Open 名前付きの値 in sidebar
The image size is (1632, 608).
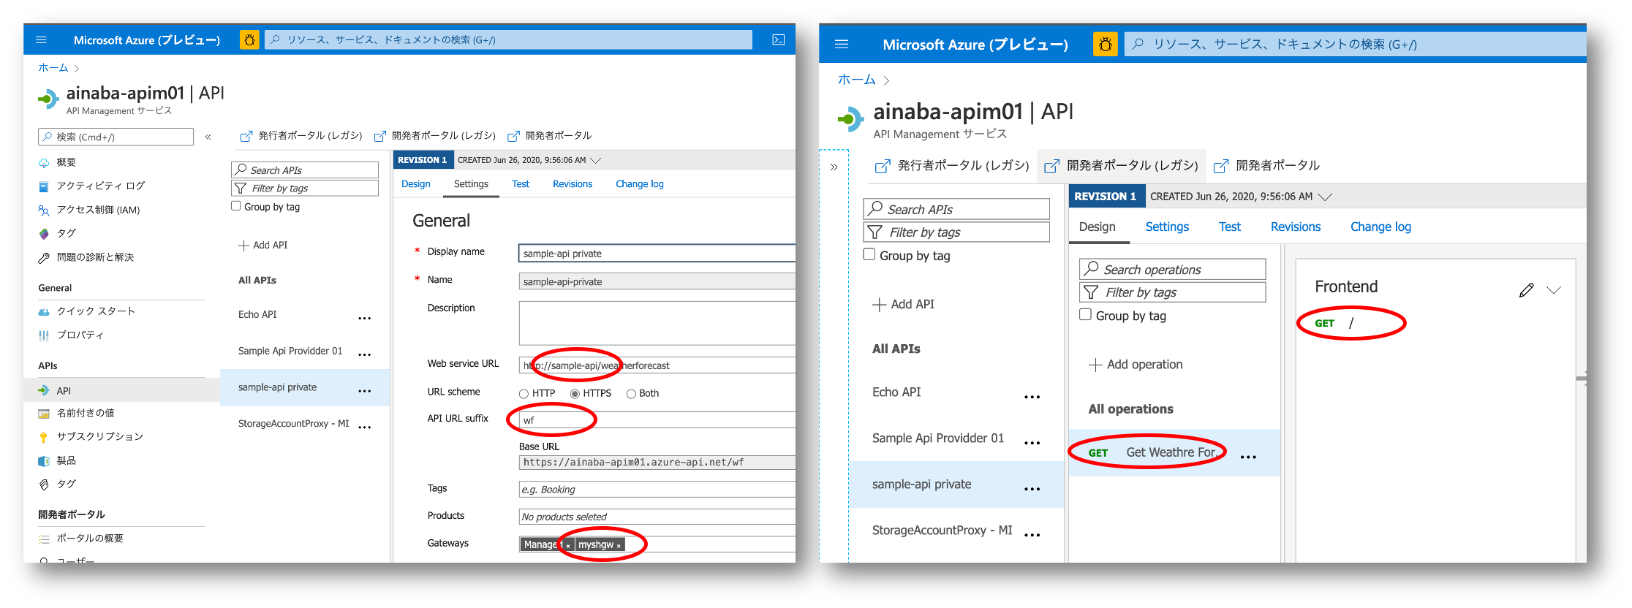tap(86, 413)
